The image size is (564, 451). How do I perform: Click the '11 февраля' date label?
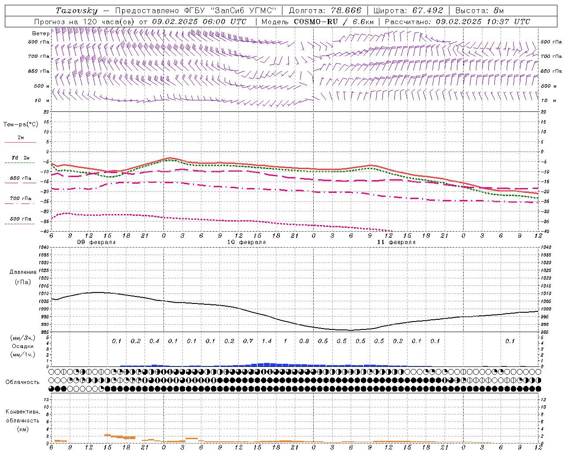pyautogui.click(x=396, y=242)
